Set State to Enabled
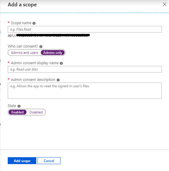Image resolution: width=169 pixels, height=171 pixels. (x=18, y=112)
